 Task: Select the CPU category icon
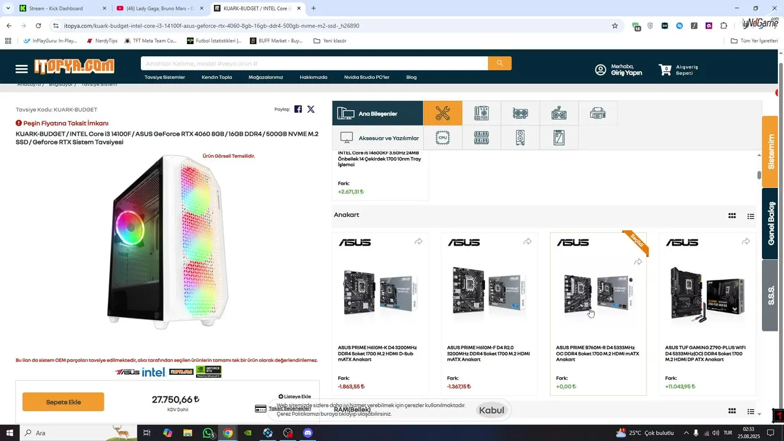[x=443, y=138]
